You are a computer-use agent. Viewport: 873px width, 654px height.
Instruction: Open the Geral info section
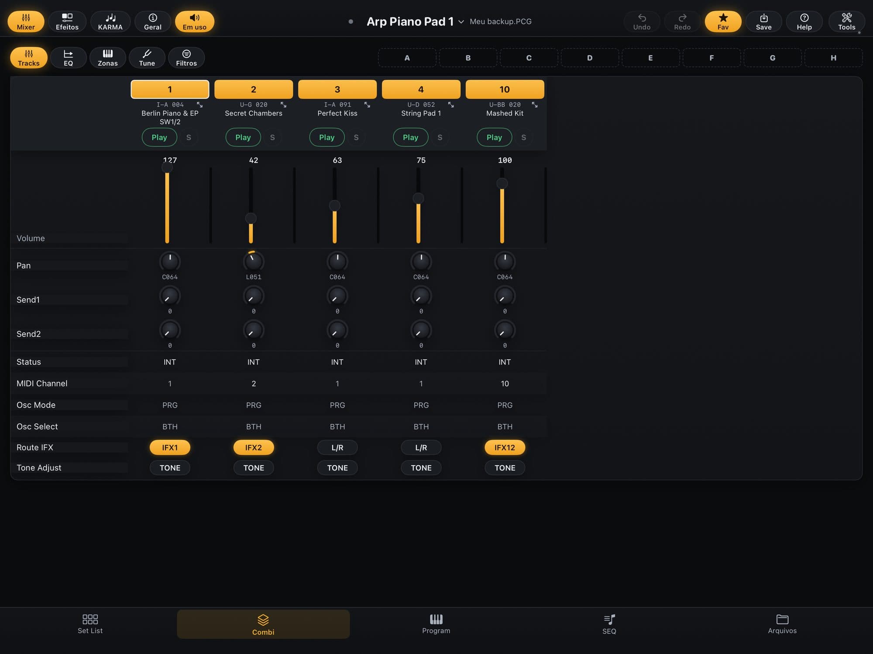coord(153,21)
